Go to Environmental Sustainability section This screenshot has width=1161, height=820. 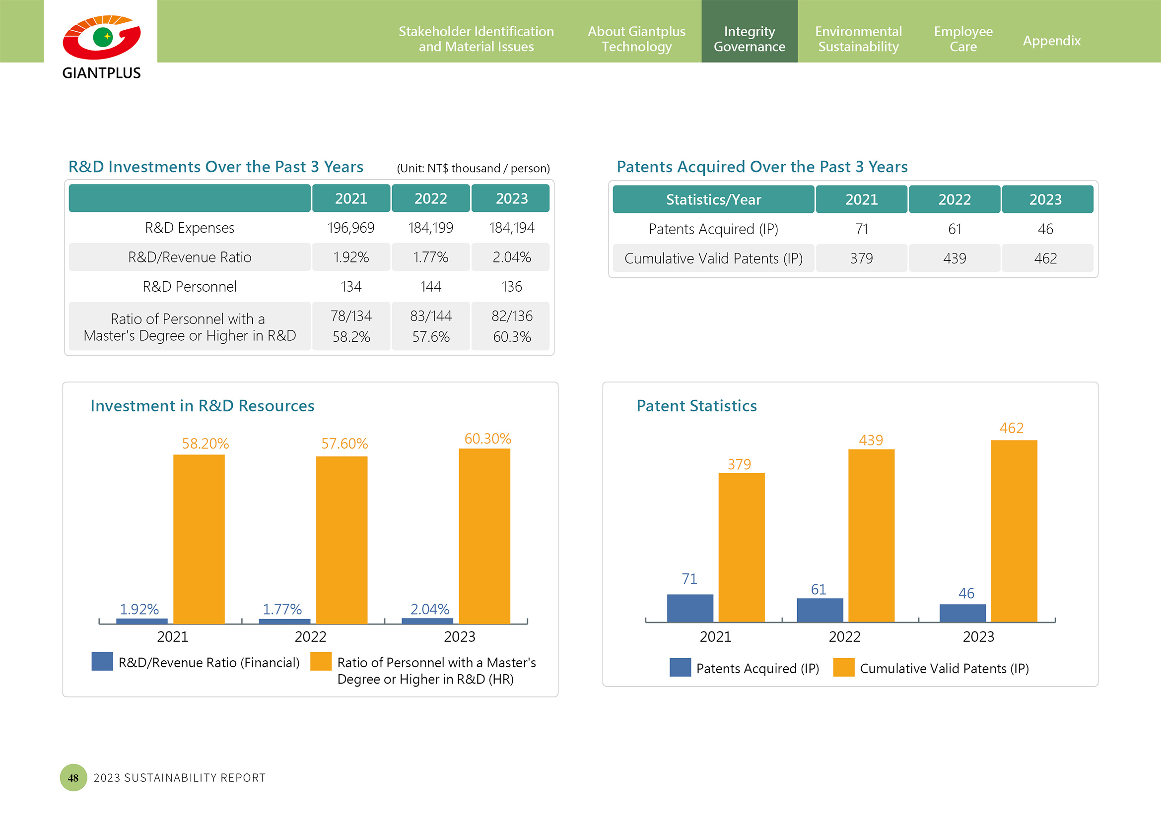858,39
